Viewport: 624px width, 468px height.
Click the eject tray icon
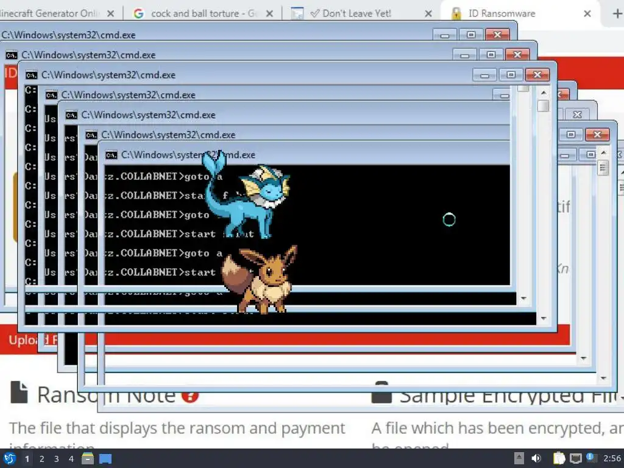(519, 458)
